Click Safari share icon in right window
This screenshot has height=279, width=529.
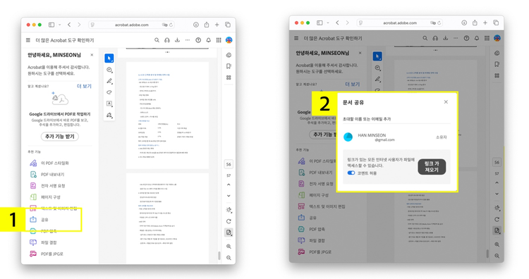[x=475, y=23]
